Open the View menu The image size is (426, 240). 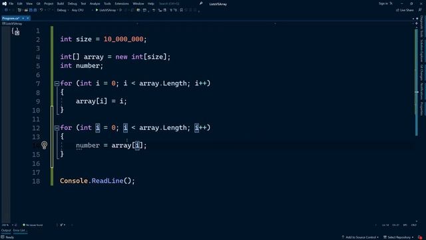[x=29, y=4]
